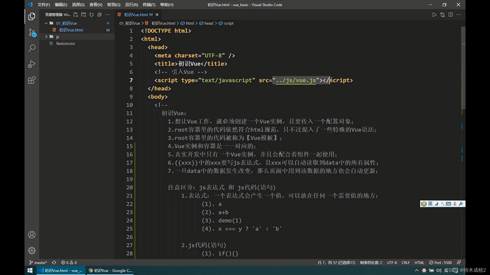The width and height of the screenshot is (490, 275).
Task: Click the editor vertical scrollbar thumb
Action: coord(463,67)
